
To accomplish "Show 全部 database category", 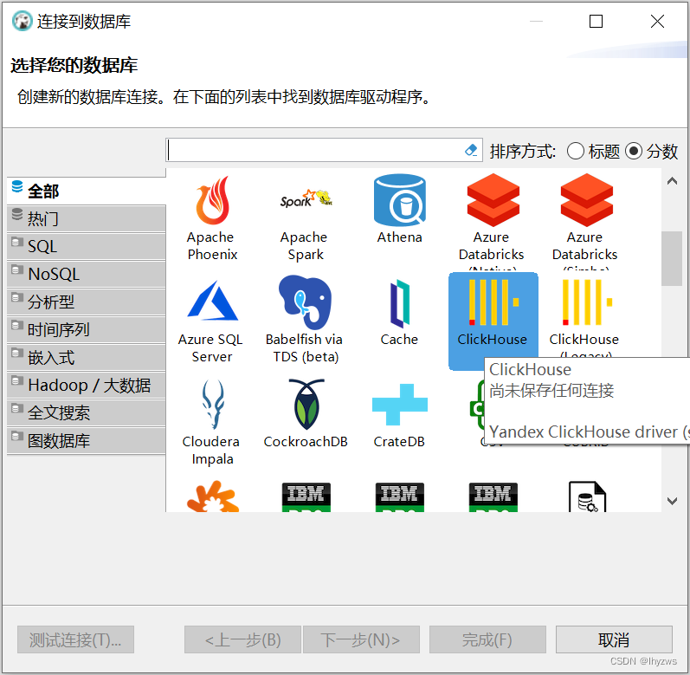I will (87, 191).
